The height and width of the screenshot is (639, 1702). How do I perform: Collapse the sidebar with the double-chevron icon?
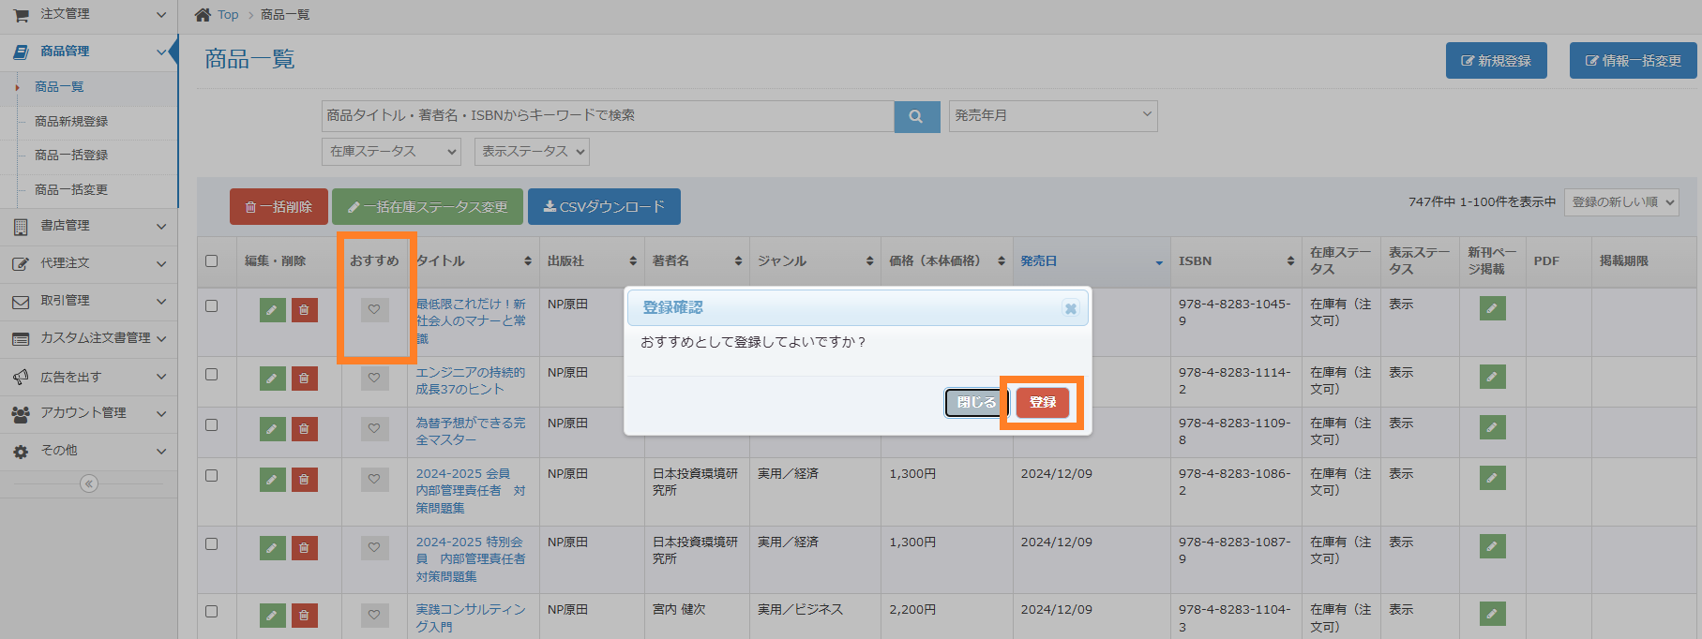coord(89,483)
